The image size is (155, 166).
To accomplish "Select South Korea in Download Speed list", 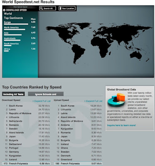I will coord(16,106).
